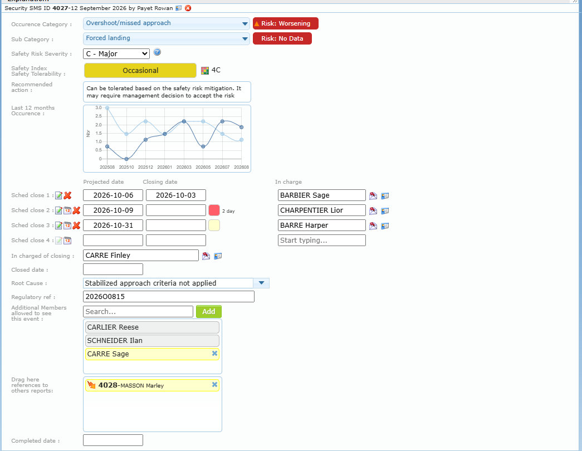Click the Regulatory ref field
Image resolution: width=582 pixels, height=451 pixels.
pos(169,297)
